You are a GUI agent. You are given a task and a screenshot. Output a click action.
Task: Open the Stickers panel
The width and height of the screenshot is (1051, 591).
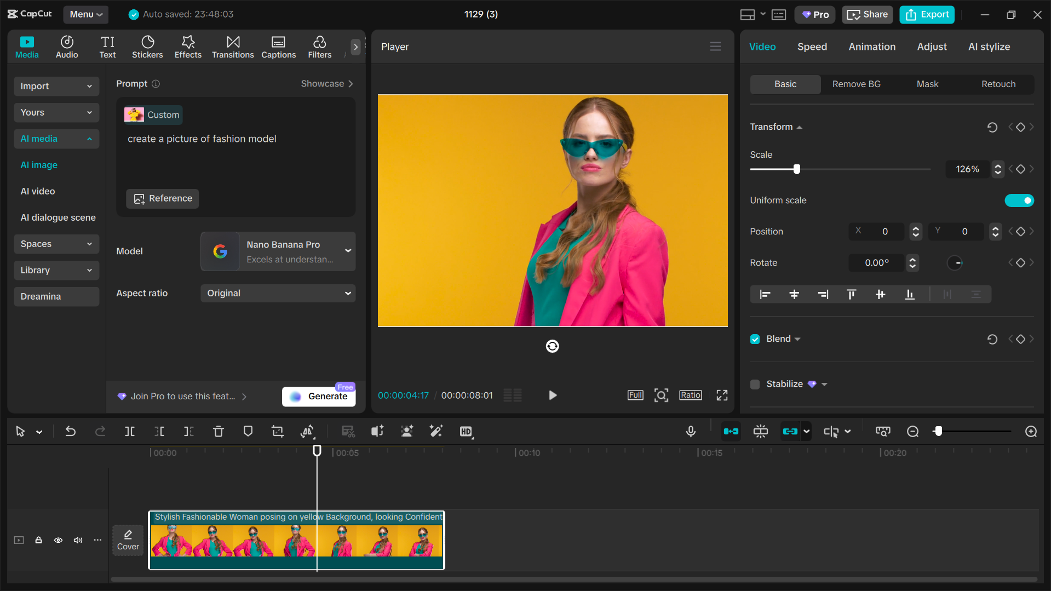coord(147,47)
